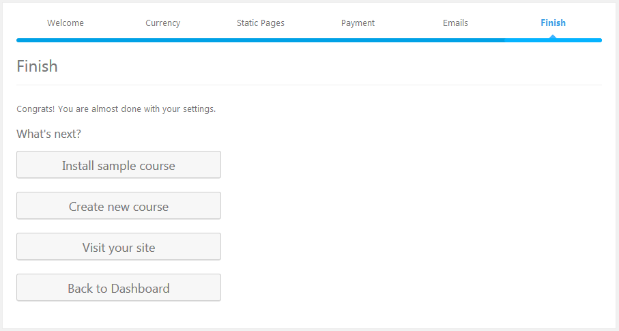The width and height of the screenshot is (619, 331).
Task: Return via Back to Dashboard button
Action: tap(119, 288)
